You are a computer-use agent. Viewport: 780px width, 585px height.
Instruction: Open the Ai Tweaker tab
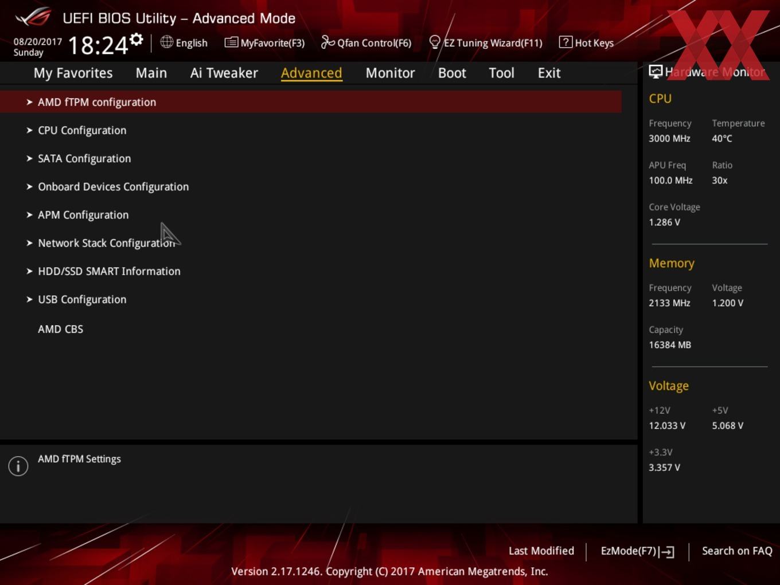click(224, 73)
